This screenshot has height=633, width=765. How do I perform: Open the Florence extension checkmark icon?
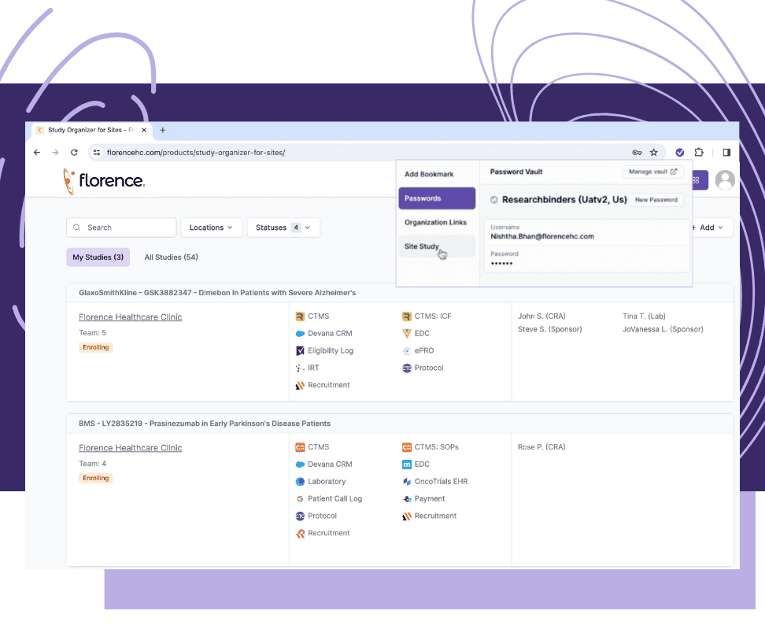(x=680, y=152)
